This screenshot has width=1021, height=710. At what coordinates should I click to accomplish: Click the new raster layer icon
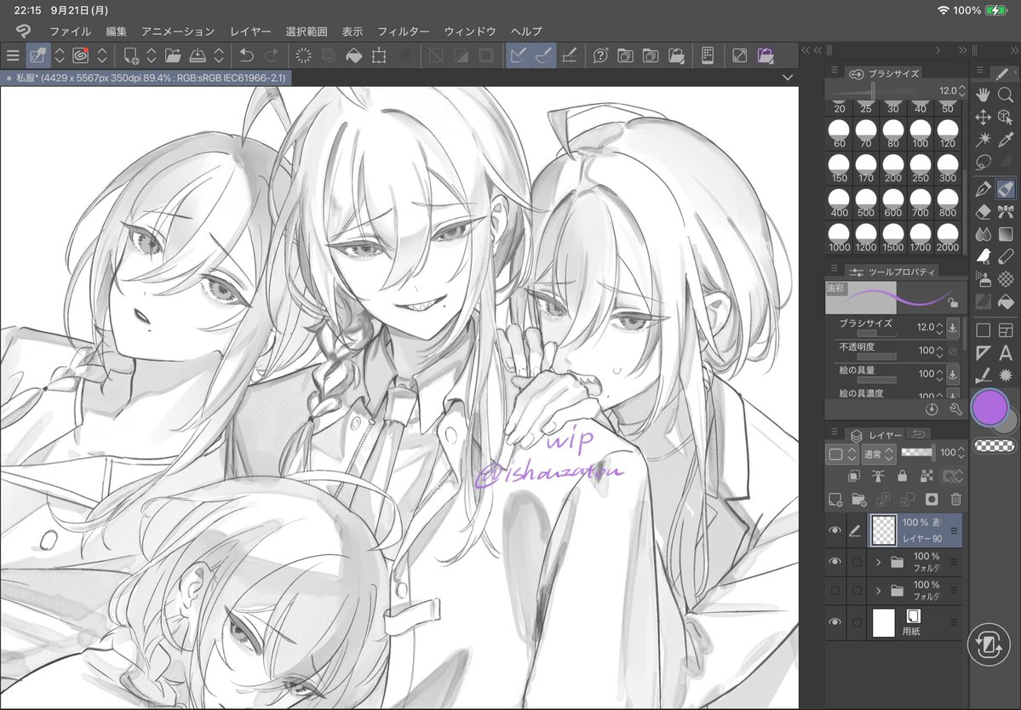click(835, 500)
